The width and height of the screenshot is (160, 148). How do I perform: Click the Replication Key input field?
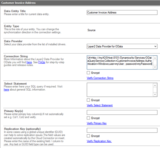click(122, 130)
